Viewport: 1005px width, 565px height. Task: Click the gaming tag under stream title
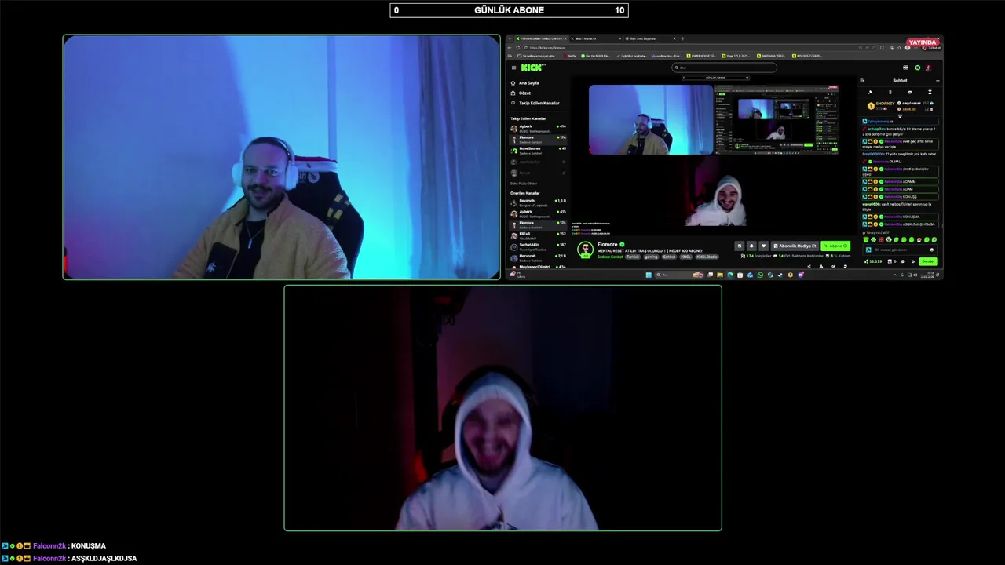click(651, 257)
